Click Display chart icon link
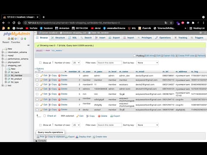Screen dimensions: 207x155 [84, 136]
